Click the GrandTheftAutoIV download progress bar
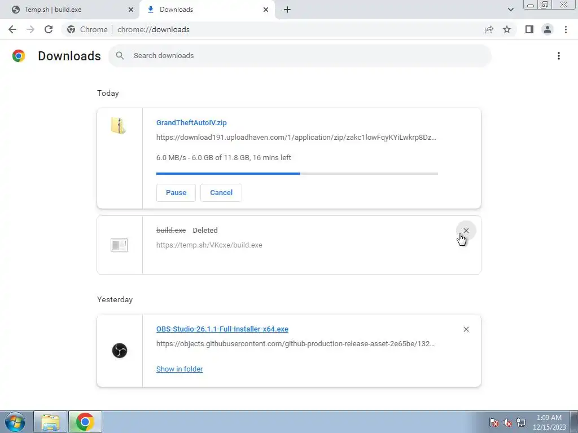The image size is (578, 433). pyautogui.click(x=297, y=174)
